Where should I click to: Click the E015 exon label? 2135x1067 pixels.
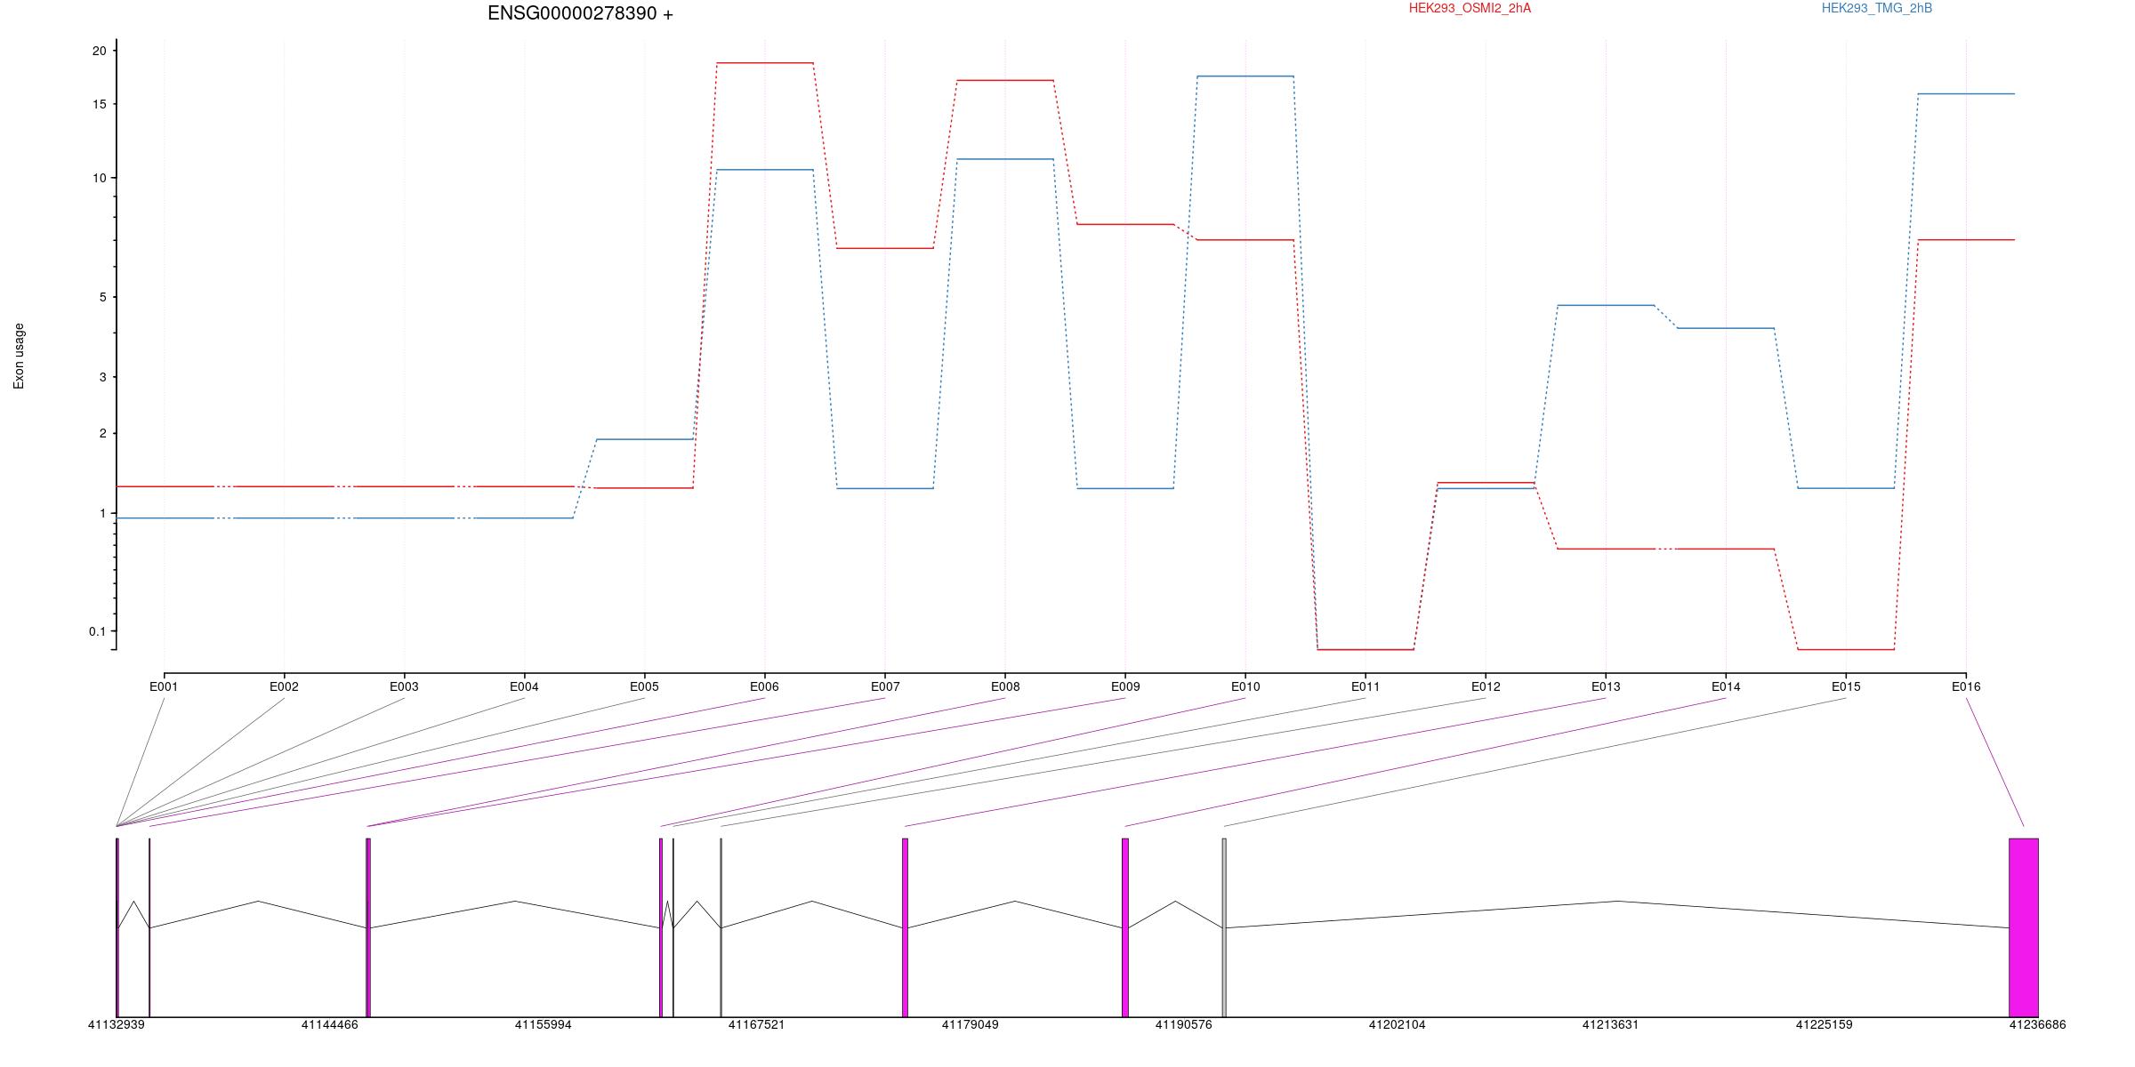(1846, 686)
